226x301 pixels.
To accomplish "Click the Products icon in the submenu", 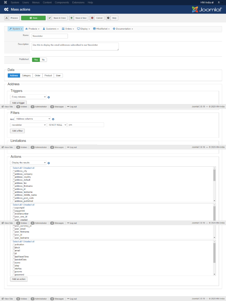I will click(27, 29).
